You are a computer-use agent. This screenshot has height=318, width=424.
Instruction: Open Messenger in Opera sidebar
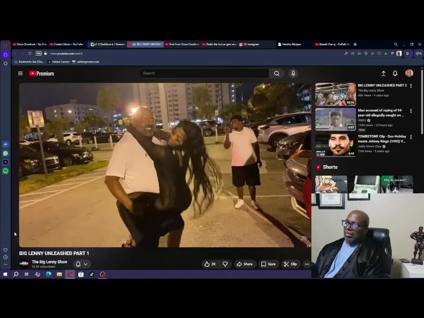pyautogui.click(x=5, y=144)
